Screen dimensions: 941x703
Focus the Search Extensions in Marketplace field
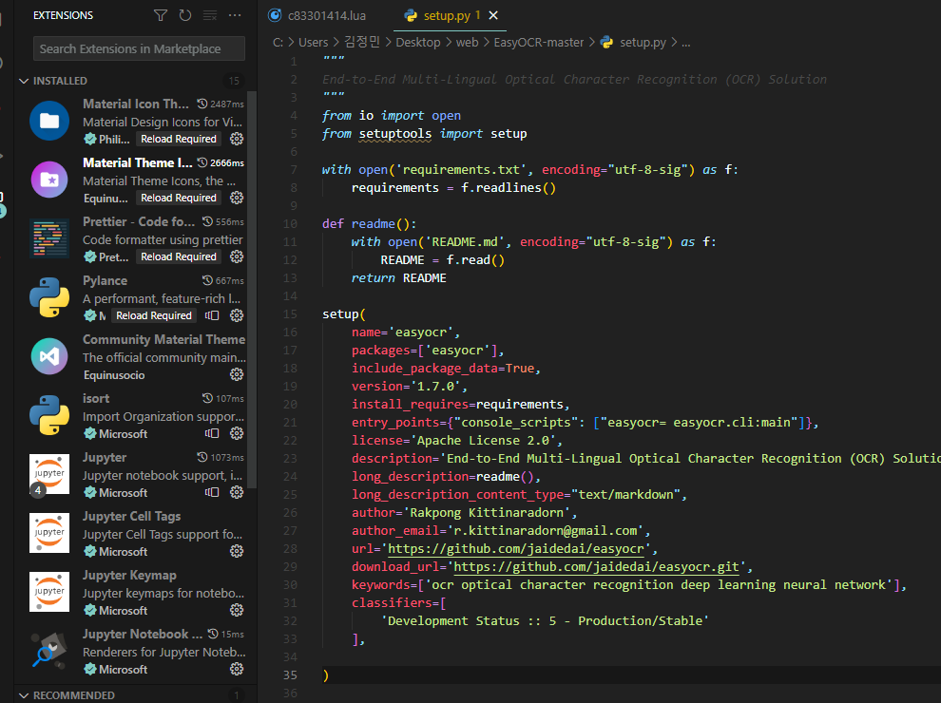139,48
